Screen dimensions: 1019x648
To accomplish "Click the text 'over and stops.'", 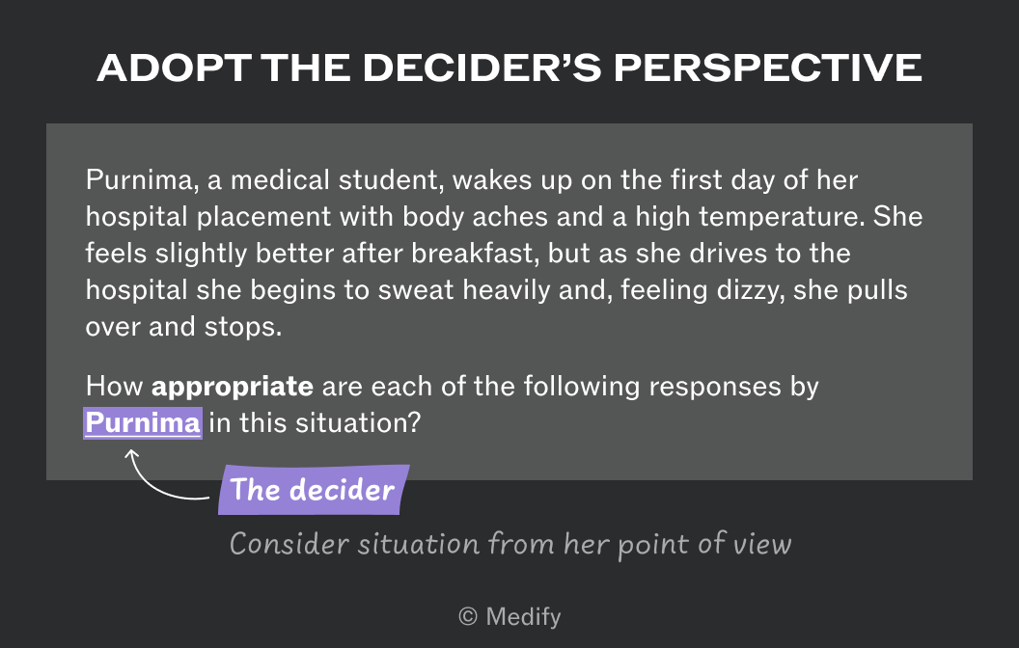I will 184,327.
